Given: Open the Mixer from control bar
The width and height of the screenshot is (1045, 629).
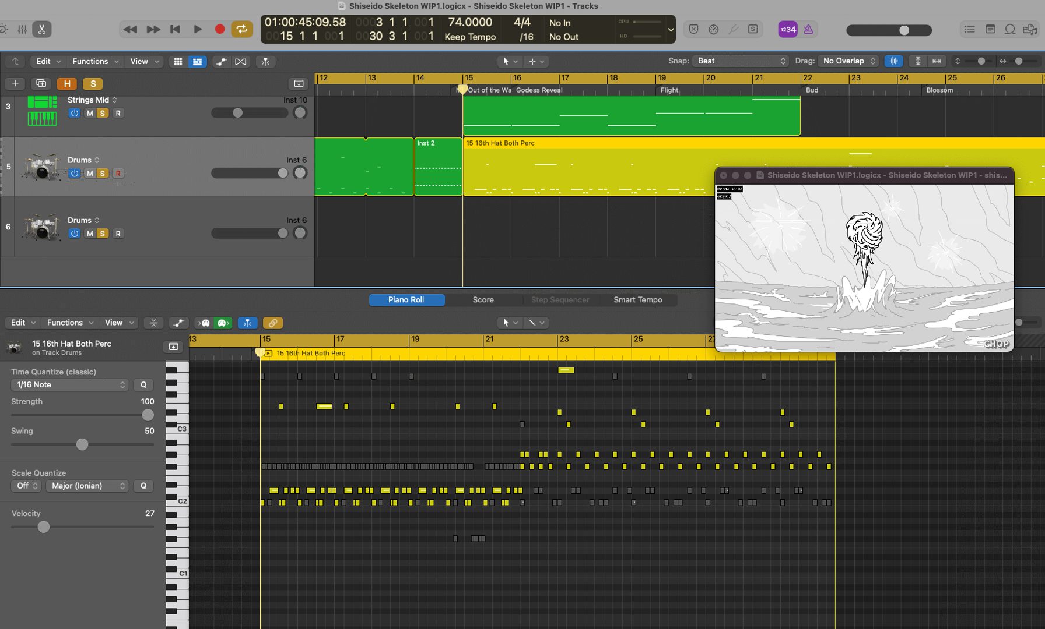Looking at the screenshot, I should (x=22, y=29).
